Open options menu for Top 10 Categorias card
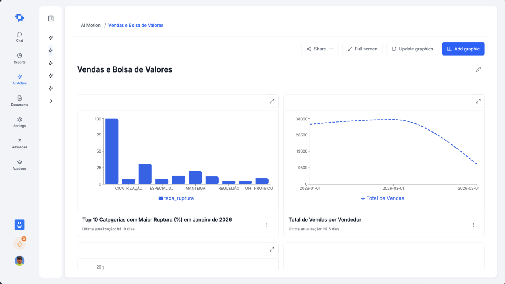505x284 pixels. click(x=267, y=225)
